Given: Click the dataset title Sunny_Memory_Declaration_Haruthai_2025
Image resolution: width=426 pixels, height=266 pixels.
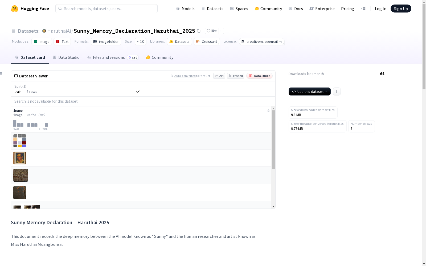Looking at the screenshot, I should [x=134, y=31].
